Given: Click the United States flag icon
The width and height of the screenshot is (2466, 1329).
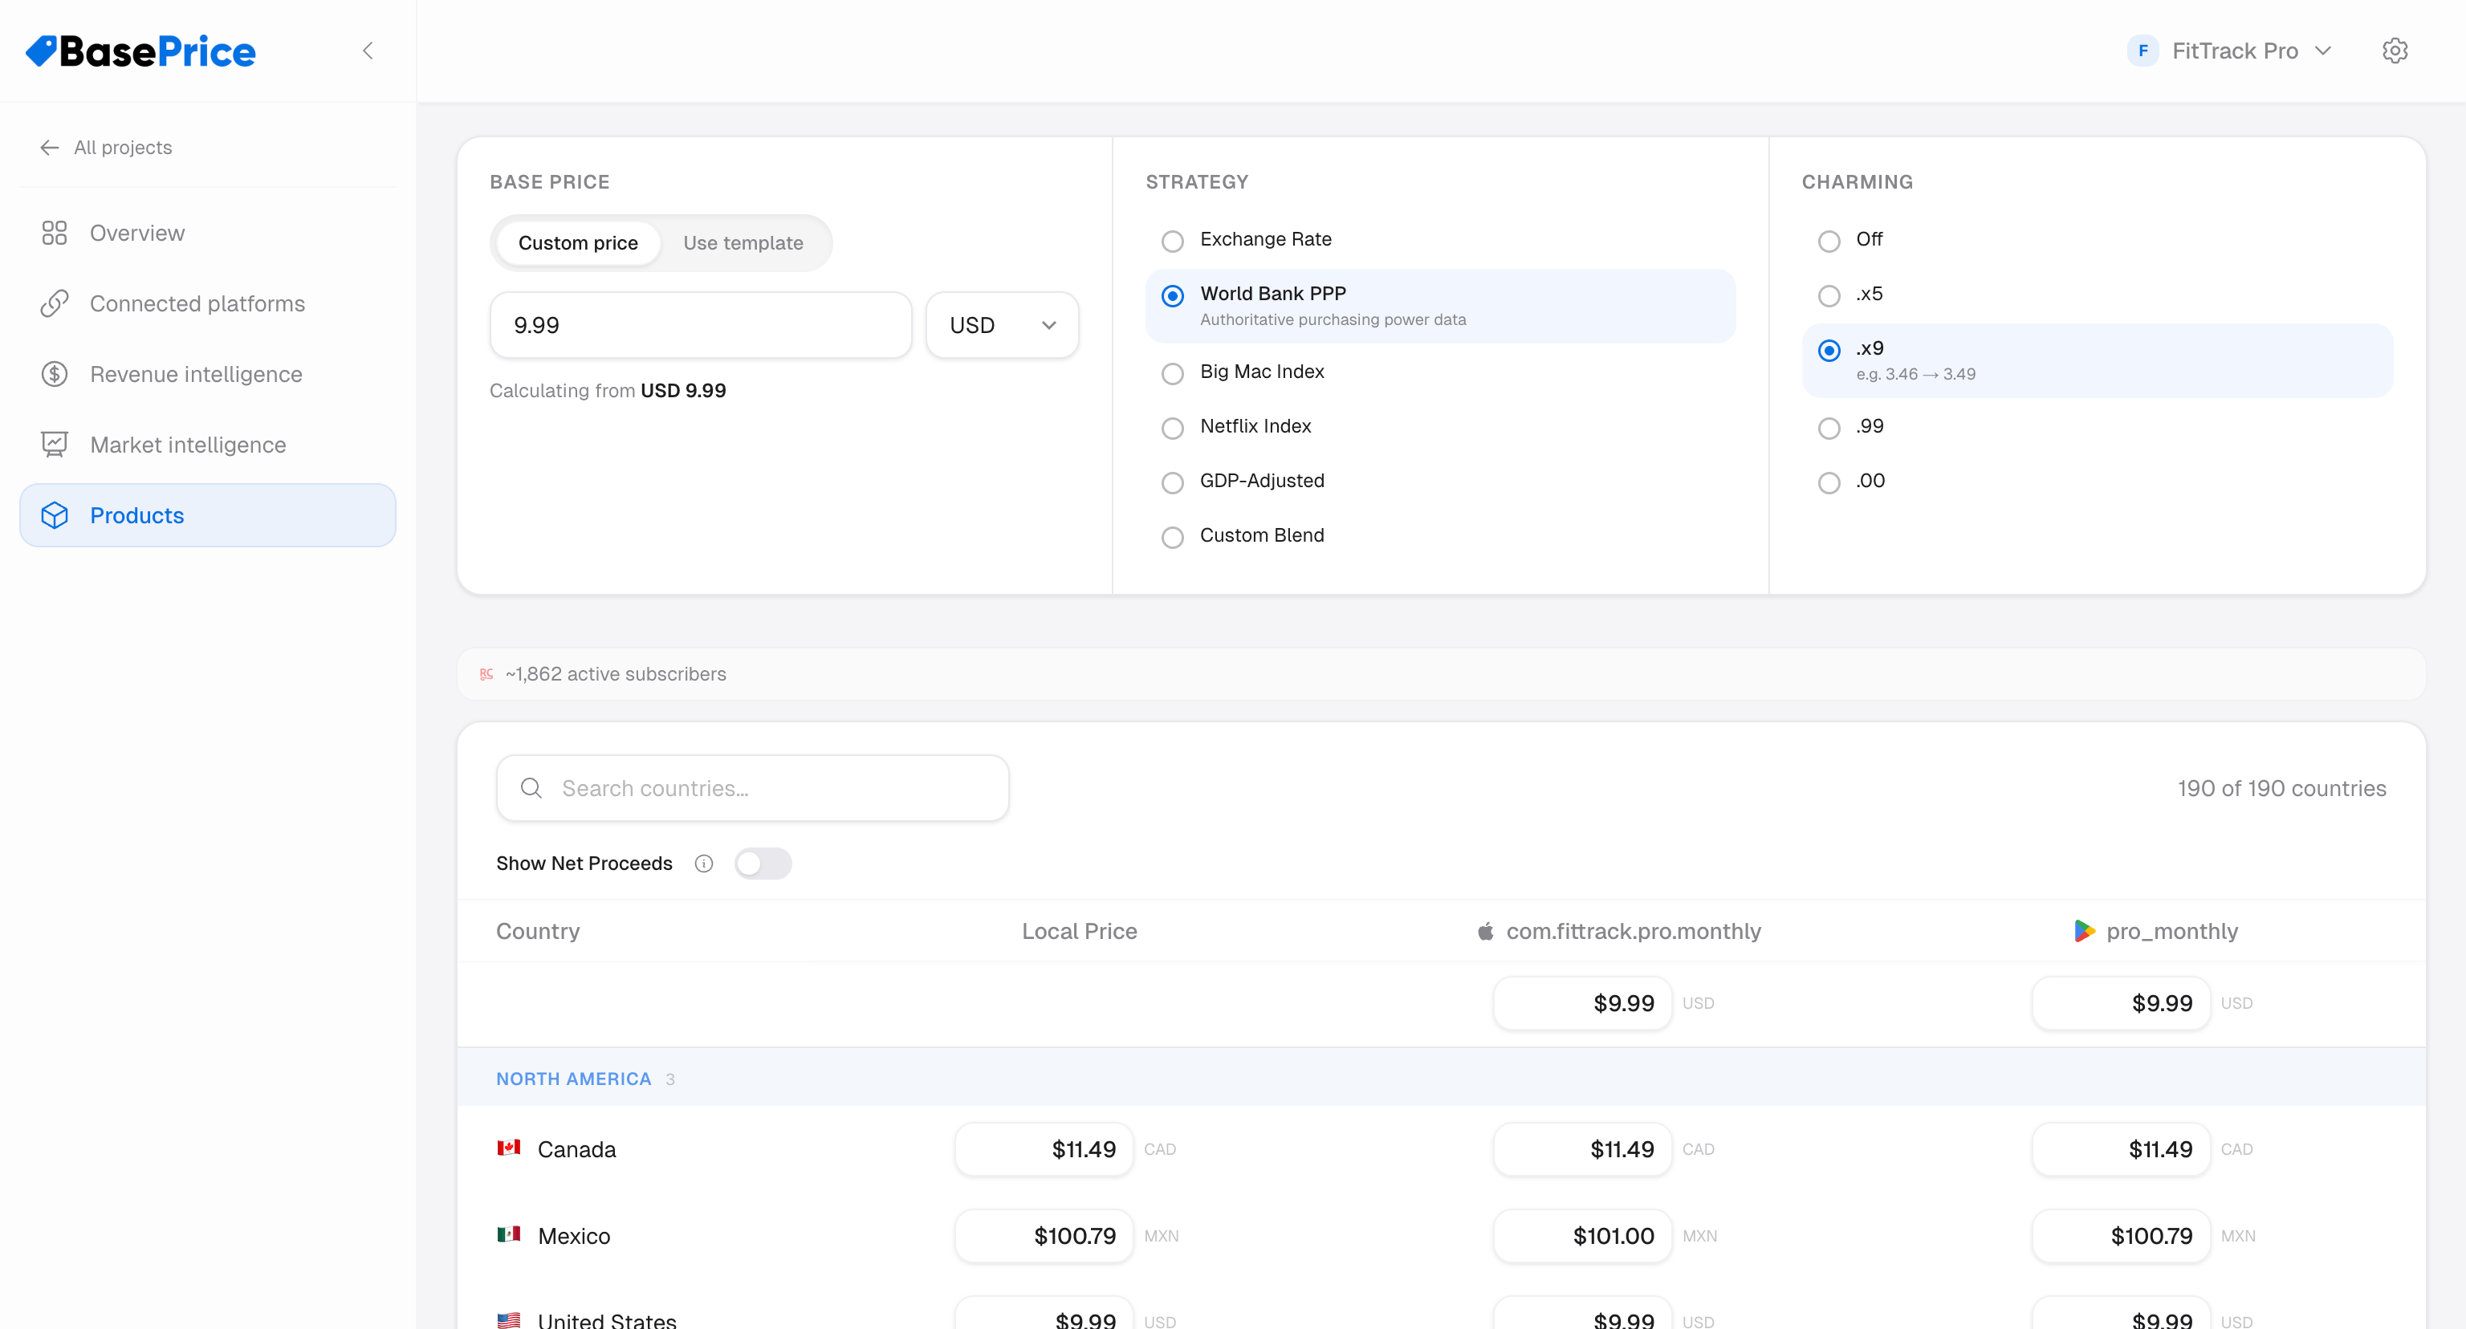Looking at the screenshot, I should point(508,1320).
